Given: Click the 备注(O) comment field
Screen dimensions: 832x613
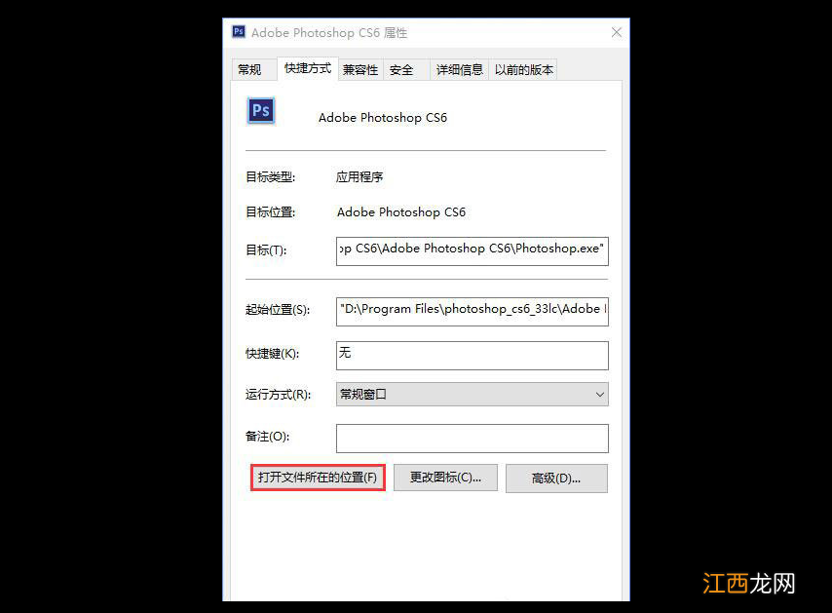Looking at the screenshot, I should click(473, 439).
